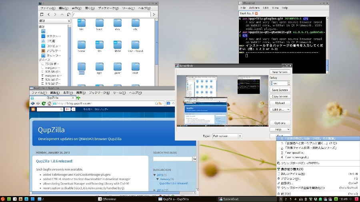Open the lost+found folder

click(136, 46)
